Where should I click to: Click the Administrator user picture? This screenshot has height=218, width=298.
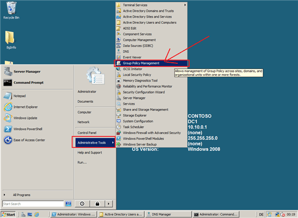tap(95, 75)
